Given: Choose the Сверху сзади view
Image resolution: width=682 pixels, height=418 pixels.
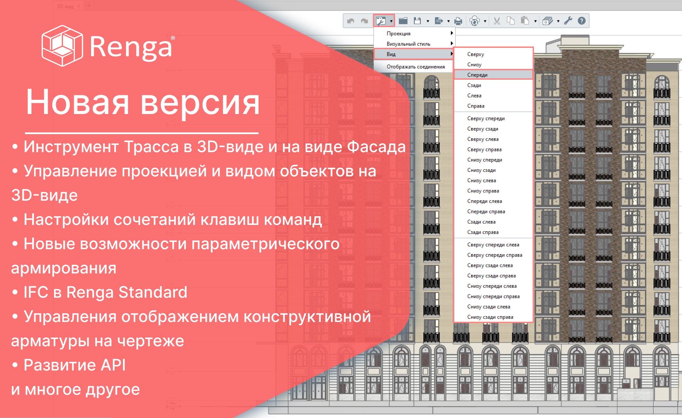Looking at the screenshot, I should click(493, 129).
